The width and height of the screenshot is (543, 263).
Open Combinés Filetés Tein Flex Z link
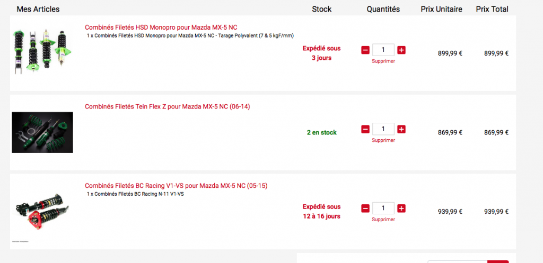(167, 106)
